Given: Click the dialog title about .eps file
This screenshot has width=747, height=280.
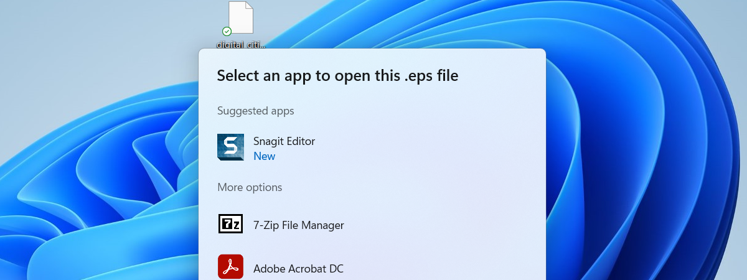Looking at the screenshot, I should point(337,76).
